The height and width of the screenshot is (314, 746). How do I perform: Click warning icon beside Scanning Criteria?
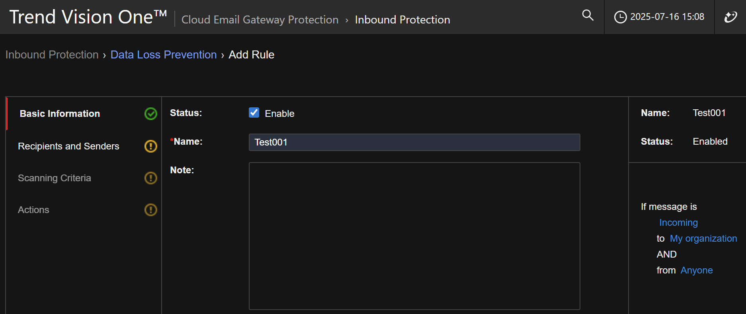click(150, 178)
